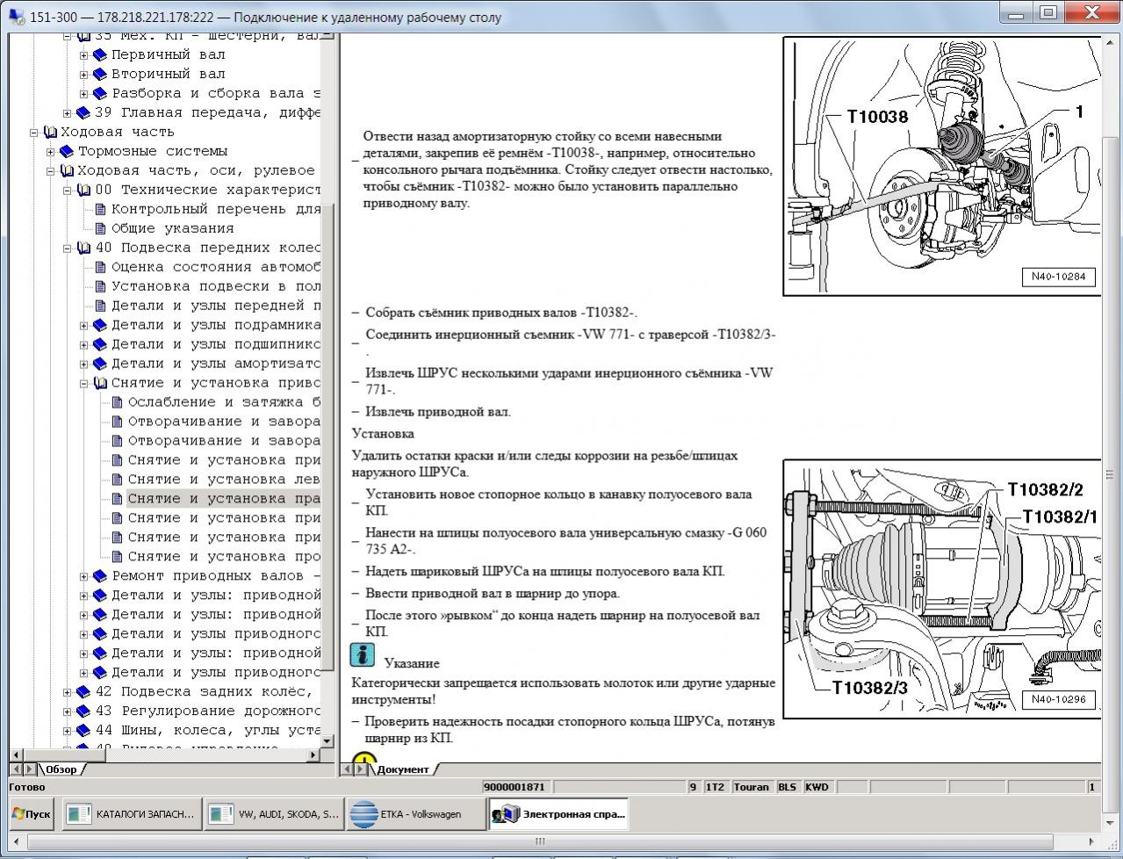Click open-book icon of top-level Ходовая часть

(x=50, y=132)
